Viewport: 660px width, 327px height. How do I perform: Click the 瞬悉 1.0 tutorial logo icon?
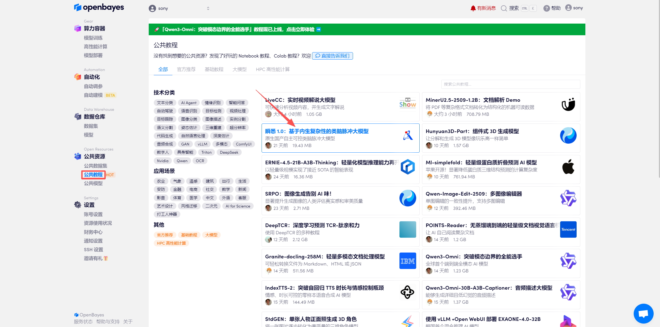(408, 135)
